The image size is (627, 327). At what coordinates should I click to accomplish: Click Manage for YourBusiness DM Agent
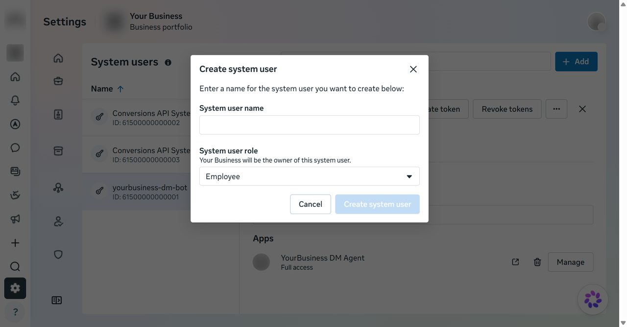(x=571, y=262)
